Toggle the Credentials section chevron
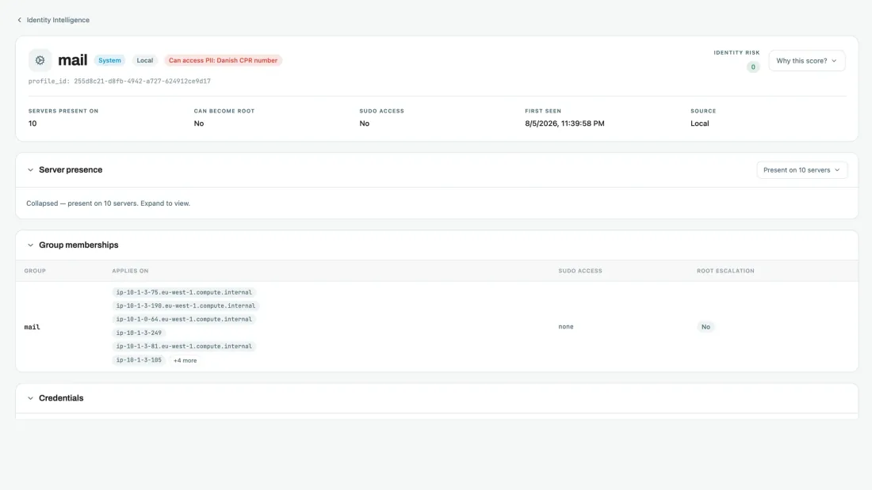Image resolution: width=872 pixels, height=490 pixels. (x=31, y=398)
